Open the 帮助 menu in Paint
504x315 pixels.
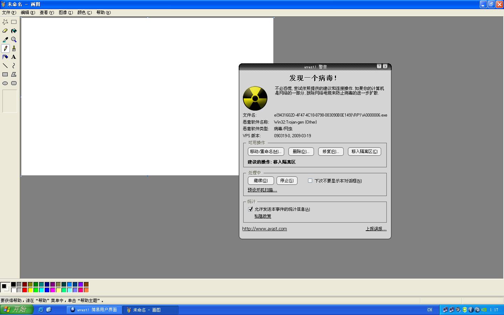coord(104,13)
